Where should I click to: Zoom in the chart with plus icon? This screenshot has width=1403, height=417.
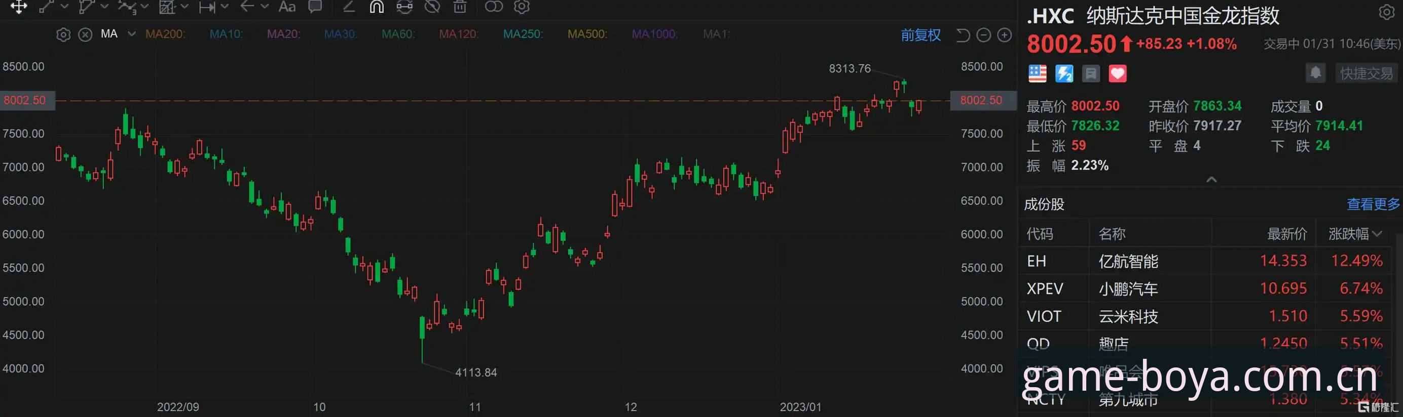(1004, 35)
